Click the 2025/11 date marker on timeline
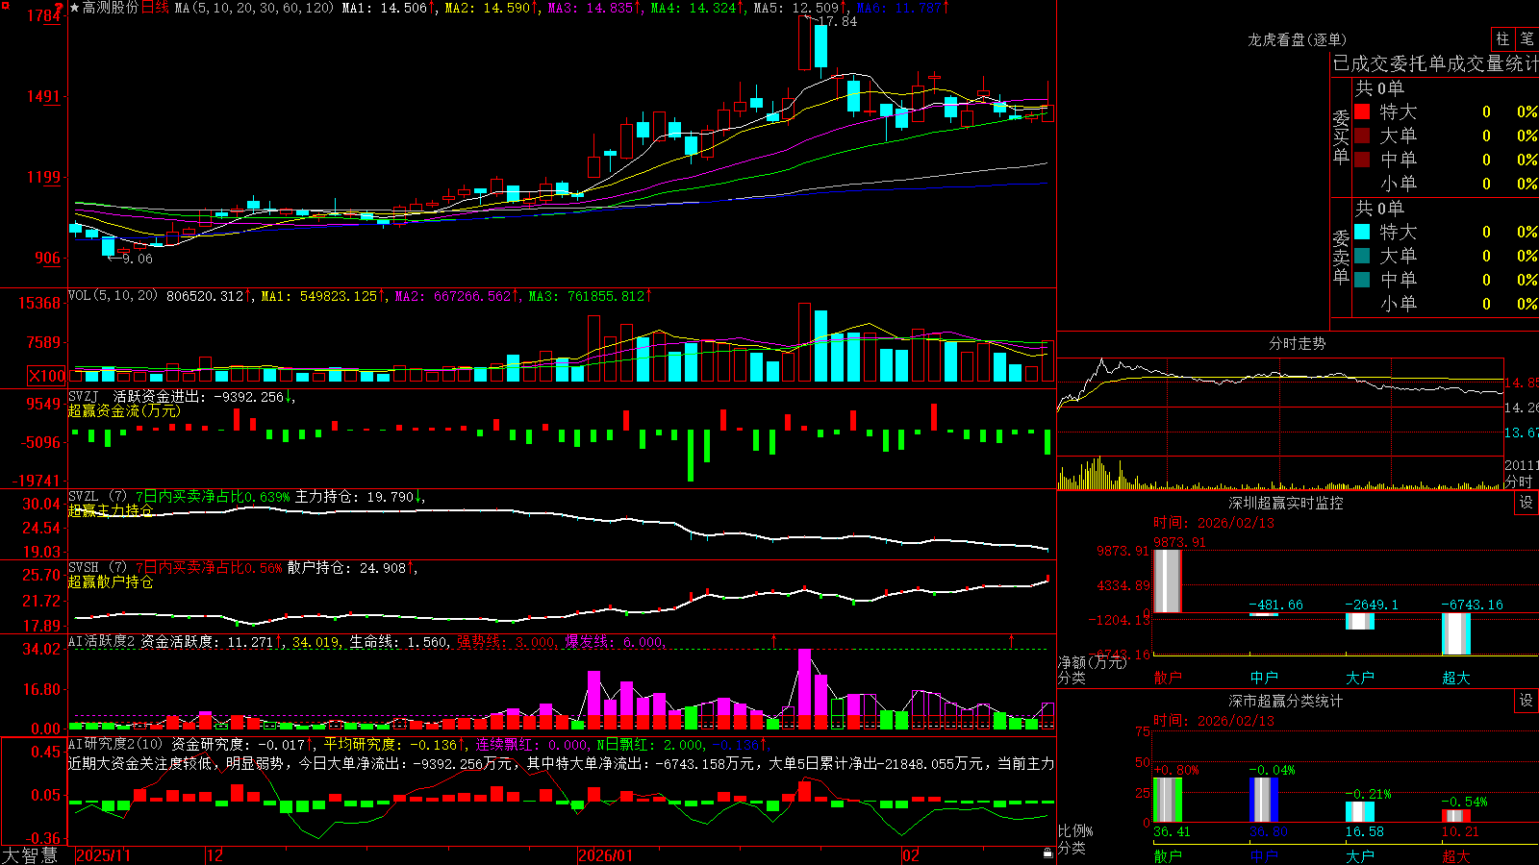 [x=103, y=855]
